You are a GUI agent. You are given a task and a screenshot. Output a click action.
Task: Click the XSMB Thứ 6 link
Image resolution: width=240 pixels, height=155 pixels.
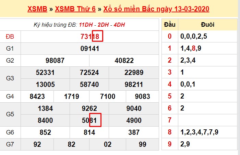pyautogui.click(x=76, y=9)
